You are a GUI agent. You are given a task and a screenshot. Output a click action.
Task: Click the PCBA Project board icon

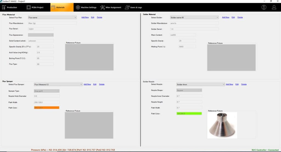[x=29, y=7]
